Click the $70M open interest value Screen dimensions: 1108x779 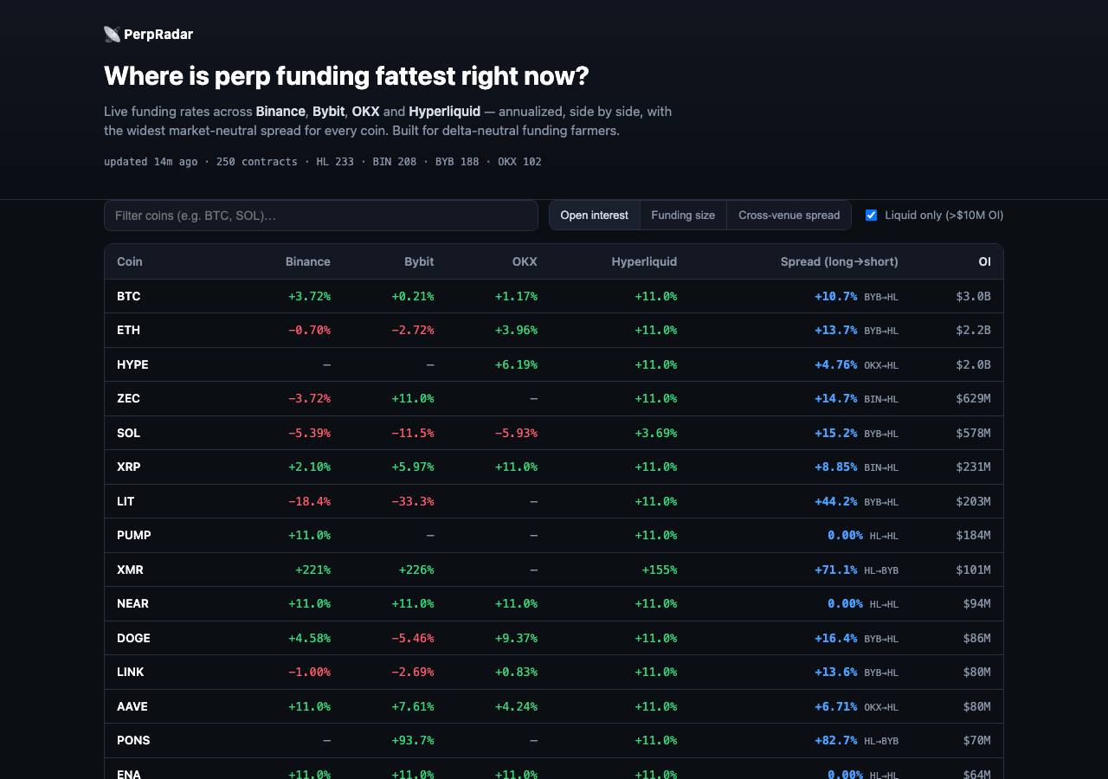click(976, 740)
